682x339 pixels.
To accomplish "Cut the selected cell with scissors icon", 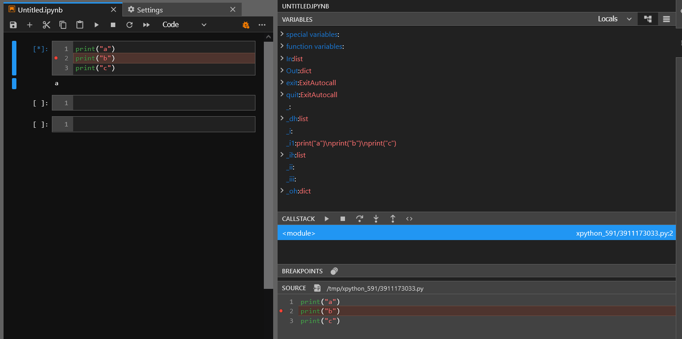I will coord(46,24).
